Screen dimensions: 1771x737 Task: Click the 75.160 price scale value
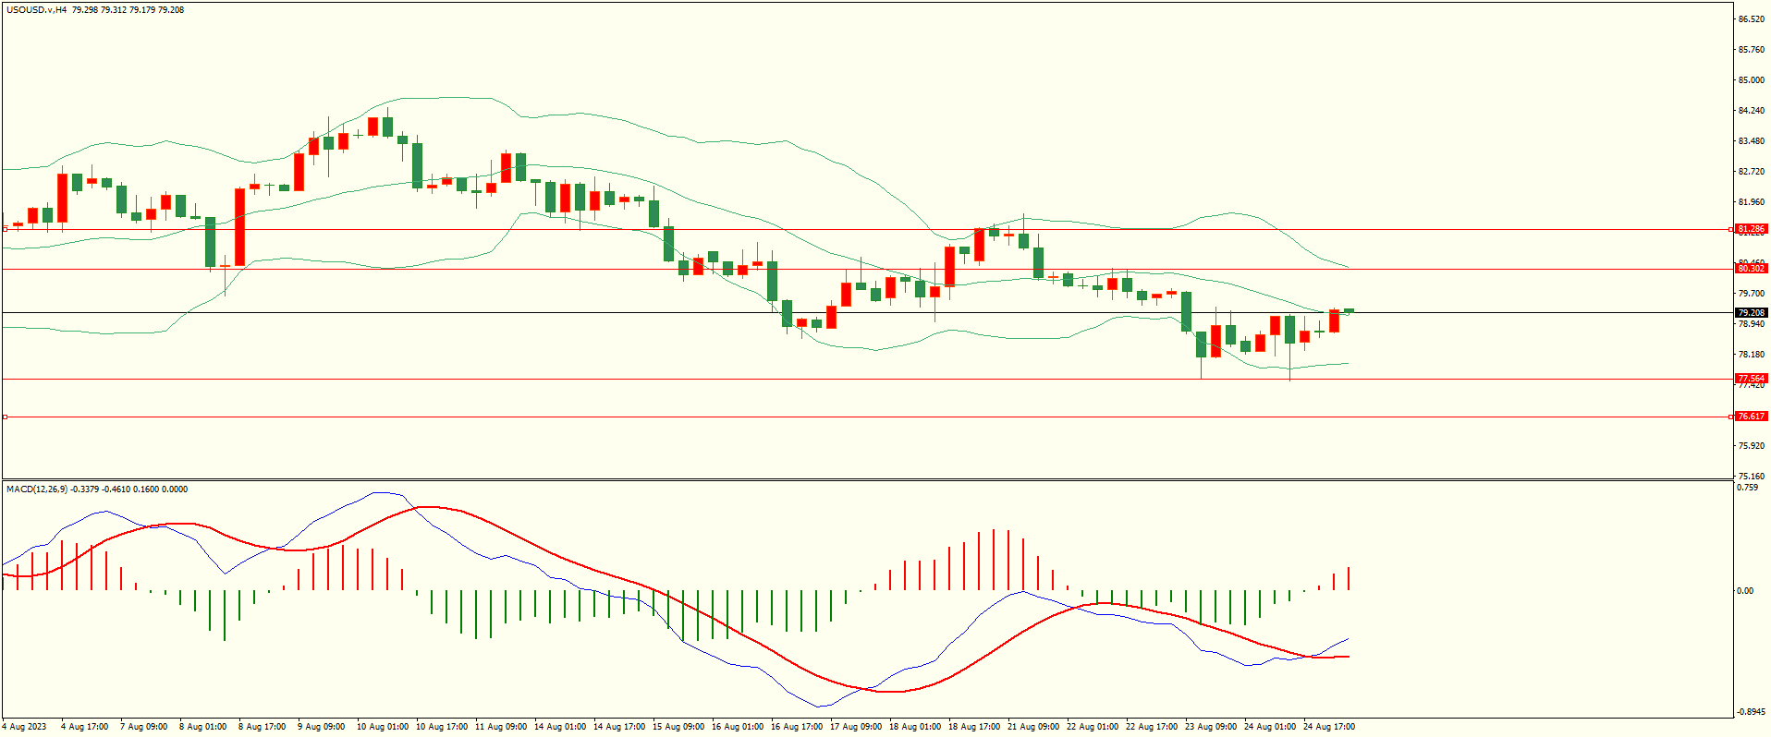click(x=1751, y=477)
